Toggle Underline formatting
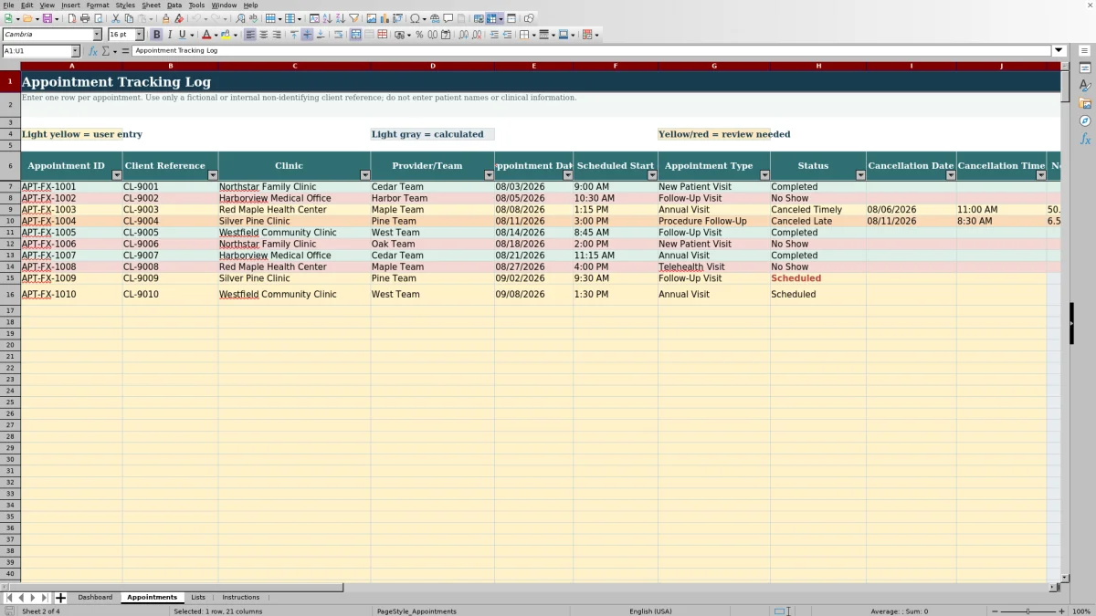The height and width of the screenshot is (616, 1096). point(182,35)
